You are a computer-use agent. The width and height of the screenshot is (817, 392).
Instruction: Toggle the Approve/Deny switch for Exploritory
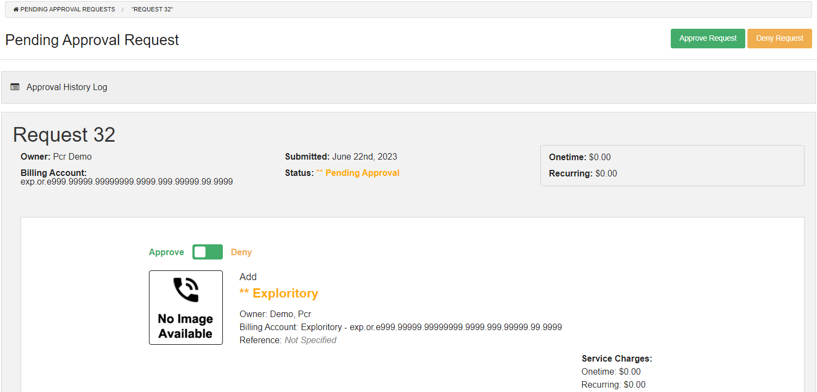tap(207, 252)
